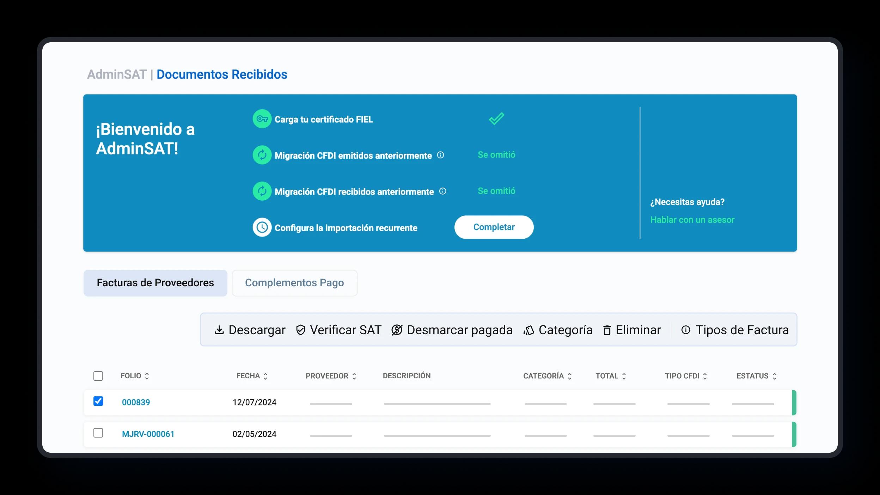The width and height of the screenshot is (880, 495).
Task: Click the Completar button
Action: point(494,227)
